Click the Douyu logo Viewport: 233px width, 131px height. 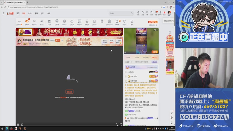pyautogui.click(x=10, y=13)
